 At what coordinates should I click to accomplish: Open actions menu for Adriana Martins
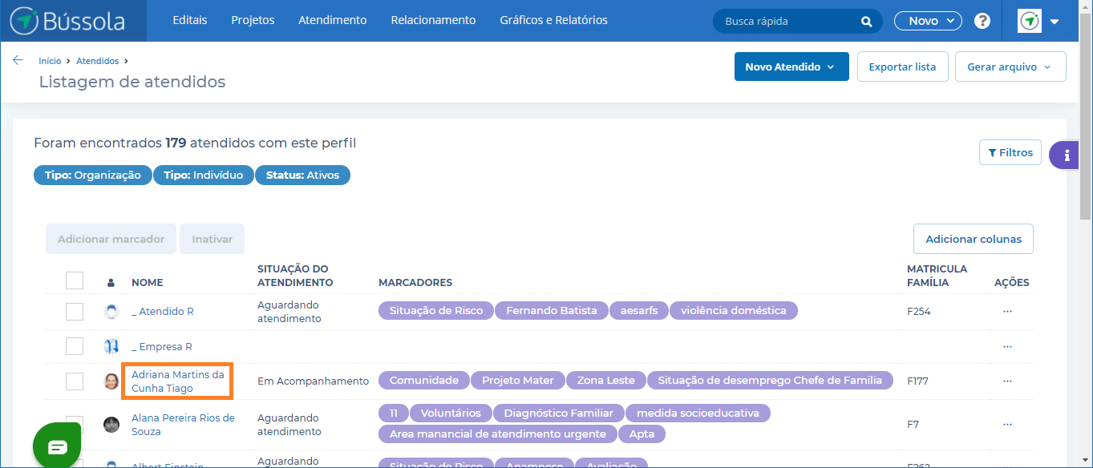1007,381
